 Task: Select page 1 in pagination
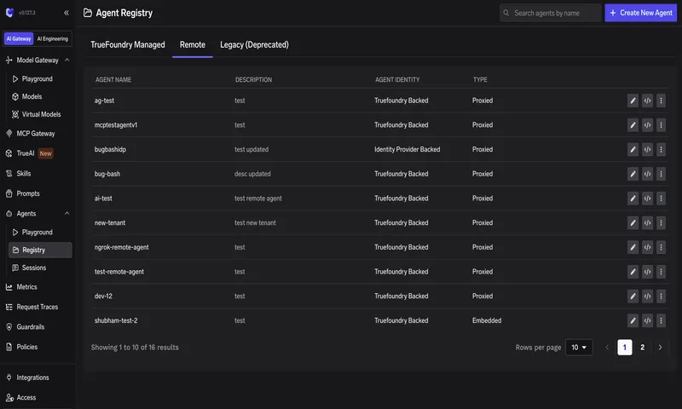pyautogui.click(x=625, y=348)
